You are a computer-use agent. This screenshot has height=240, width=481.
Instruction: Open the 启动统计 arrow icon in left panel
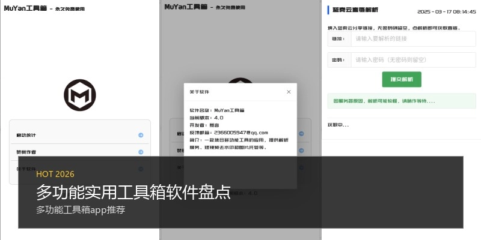tap(141, 135)
